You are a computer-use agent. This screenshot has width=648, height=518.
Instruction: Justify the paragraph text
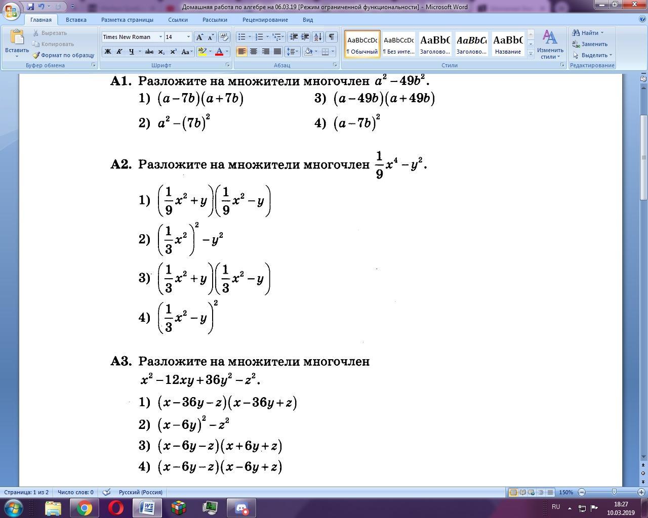click(277, 52)
